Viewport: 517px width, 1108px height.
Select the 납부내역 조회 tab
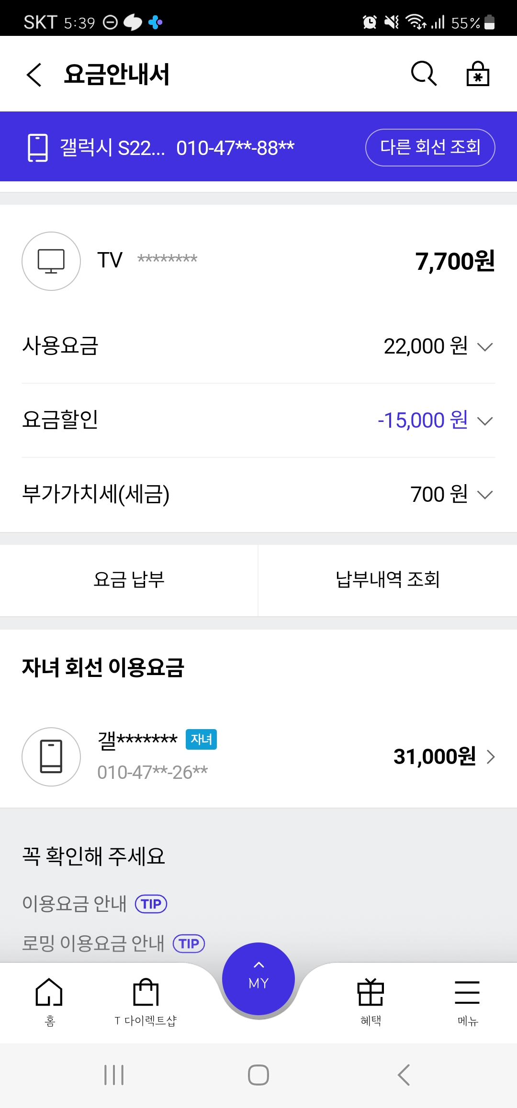(387, 580)
